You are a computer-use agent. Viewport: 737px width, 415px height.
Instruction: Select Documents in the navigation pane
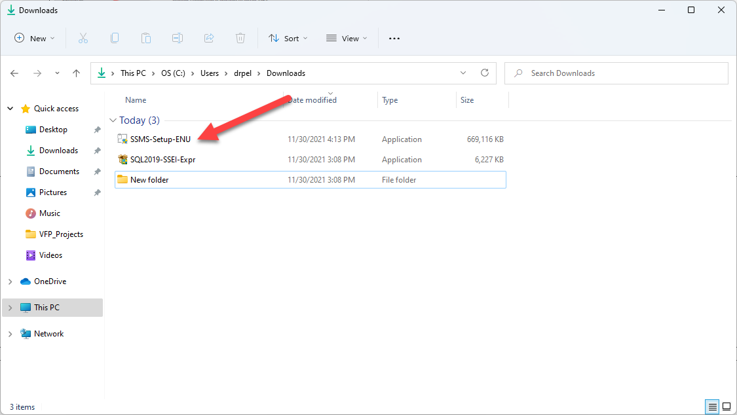(x=59, y=171)
